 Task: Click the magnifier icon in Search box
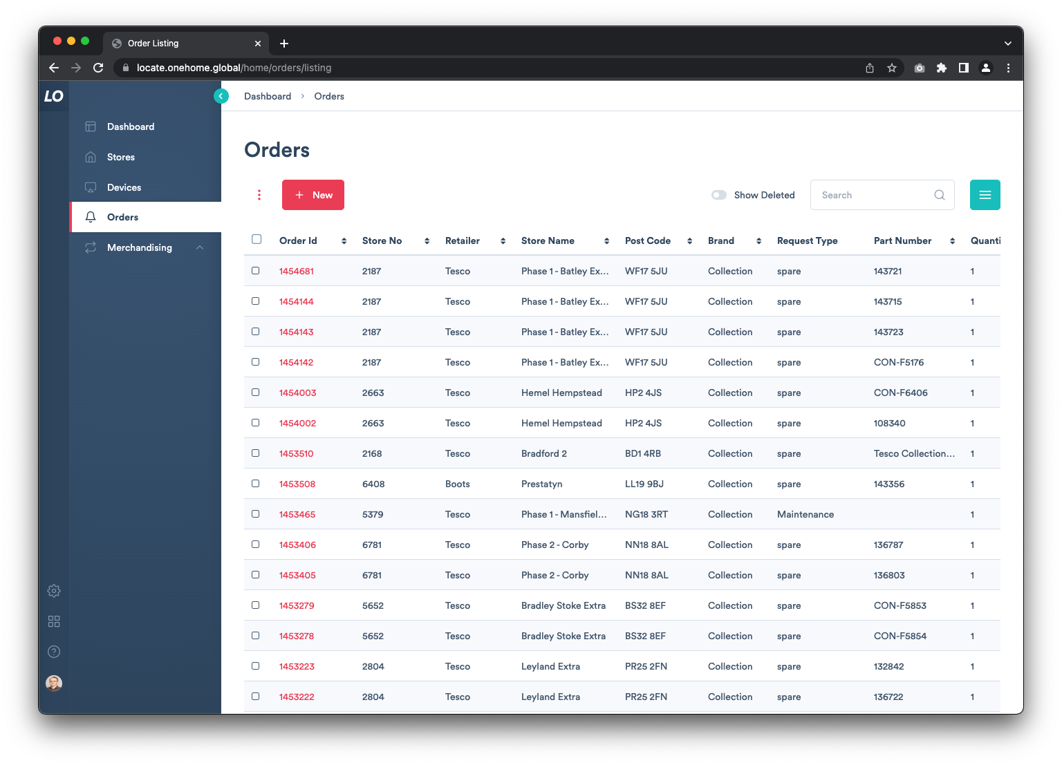[x=939, y=195]
